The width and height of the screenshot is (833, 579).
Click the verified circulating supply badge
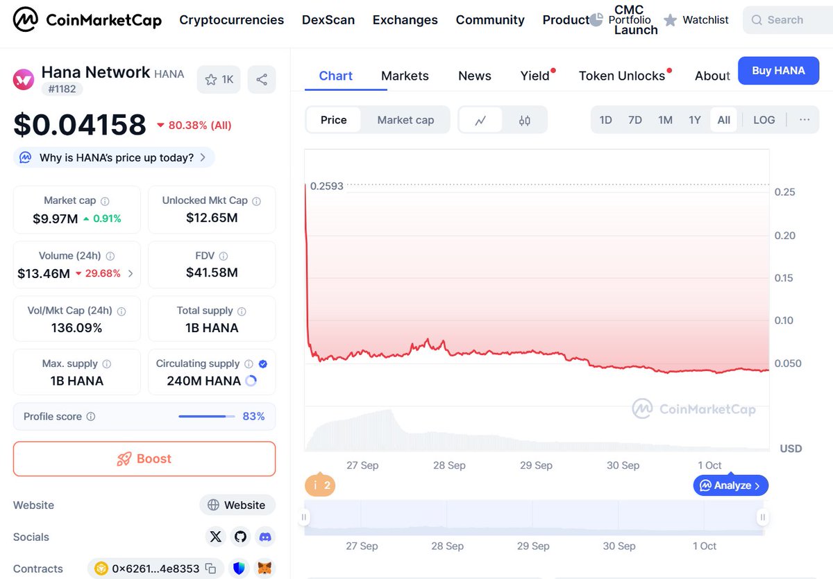262,364
